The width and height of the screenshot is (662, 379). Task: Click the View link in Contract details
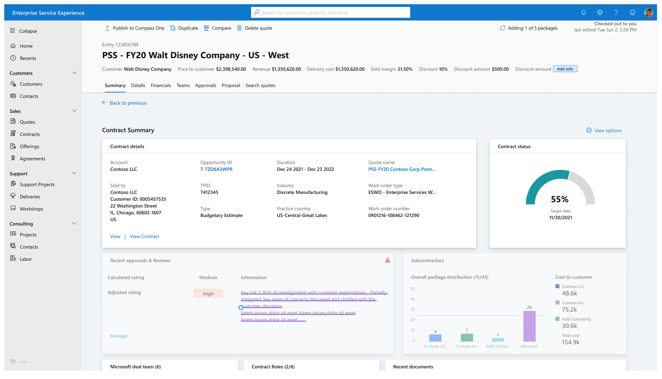115,236
